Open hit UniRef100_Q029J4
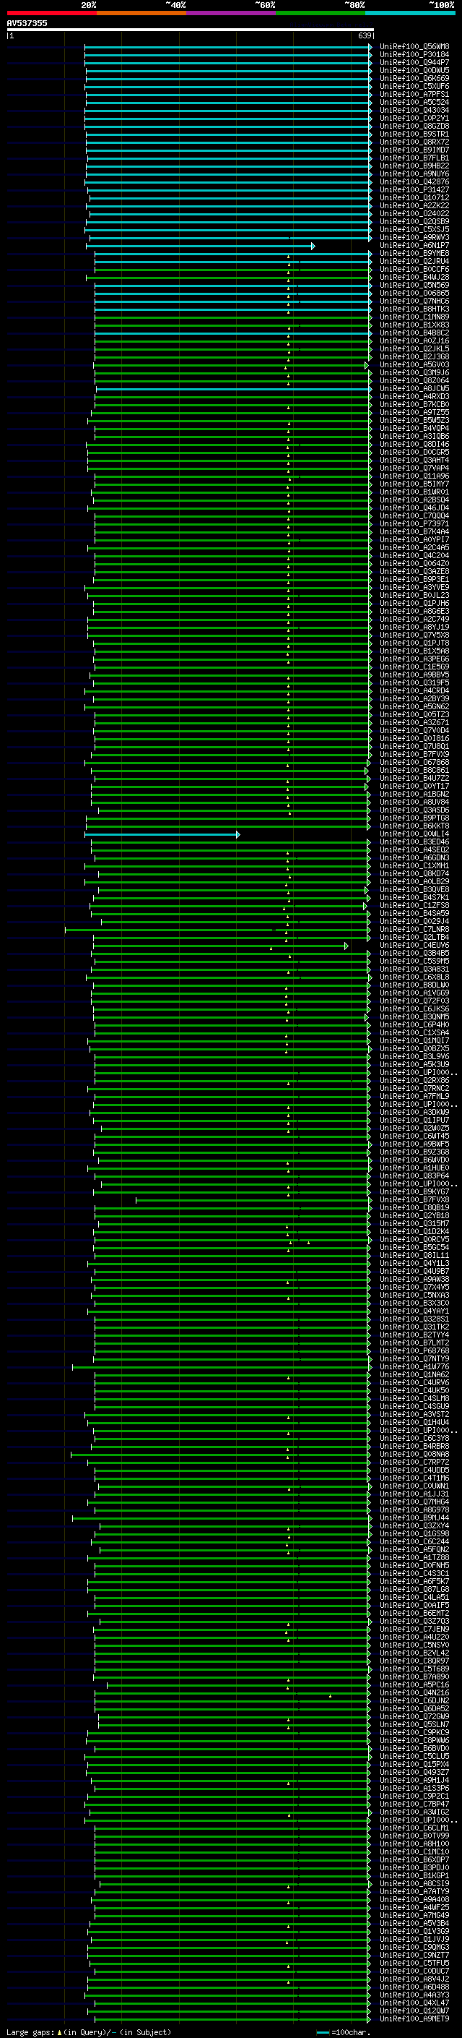The width and height of the screenshot is (462, 2038). click(414, 922)
